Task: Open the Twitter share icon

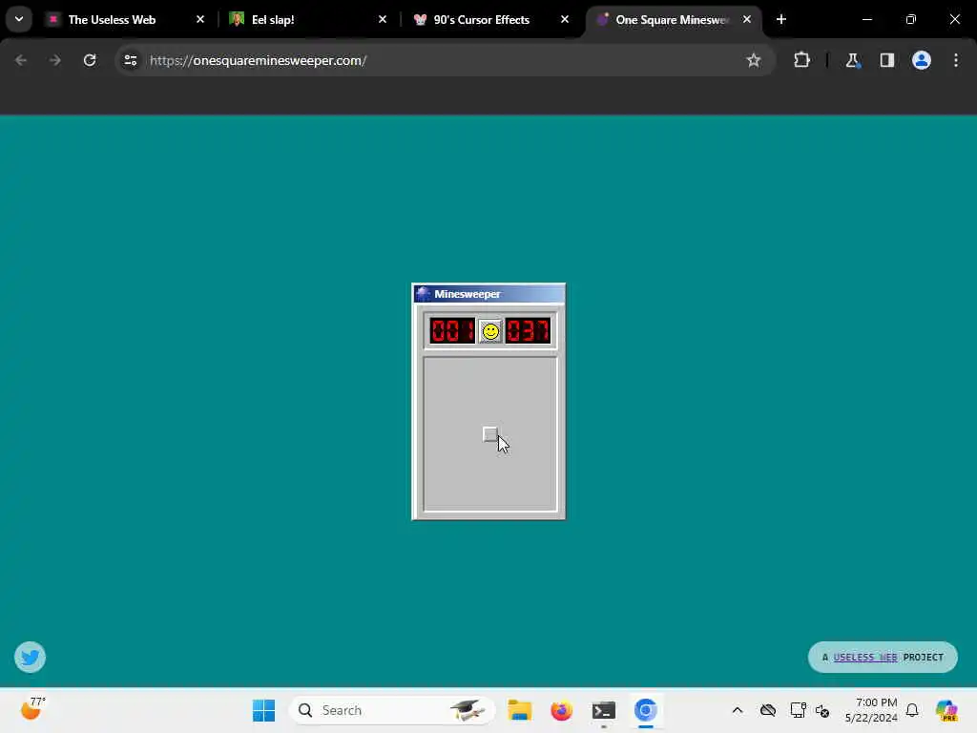Action: click(30, 657)
